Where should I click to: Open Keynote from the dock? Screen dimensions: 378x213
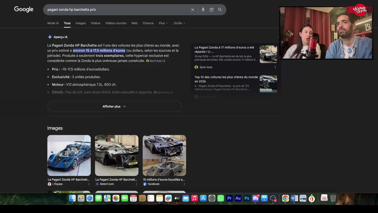click(x=264, y=199)
